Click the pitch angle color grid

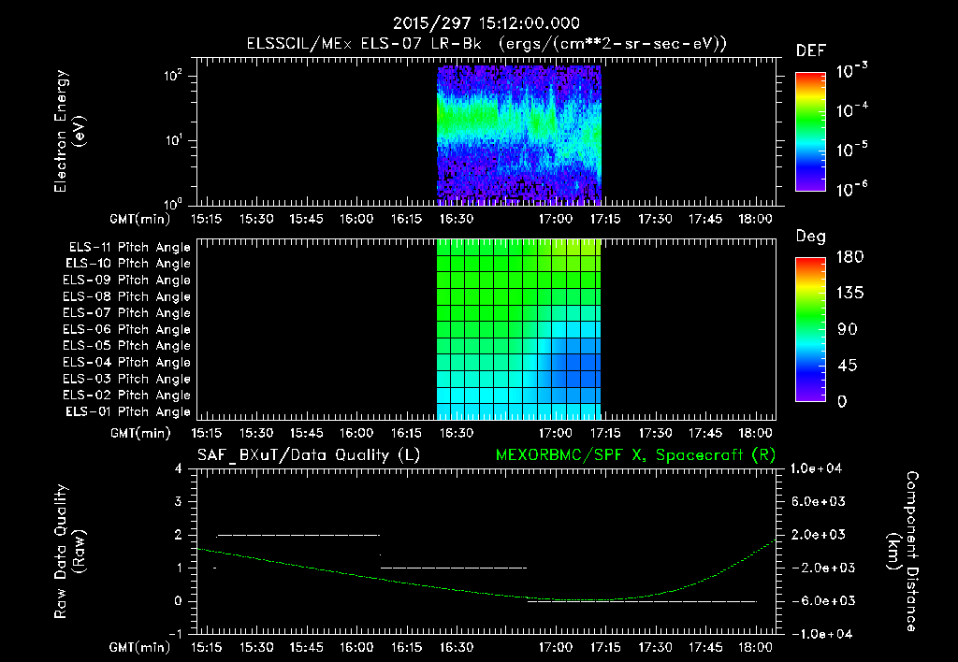[x=518, y=330]
